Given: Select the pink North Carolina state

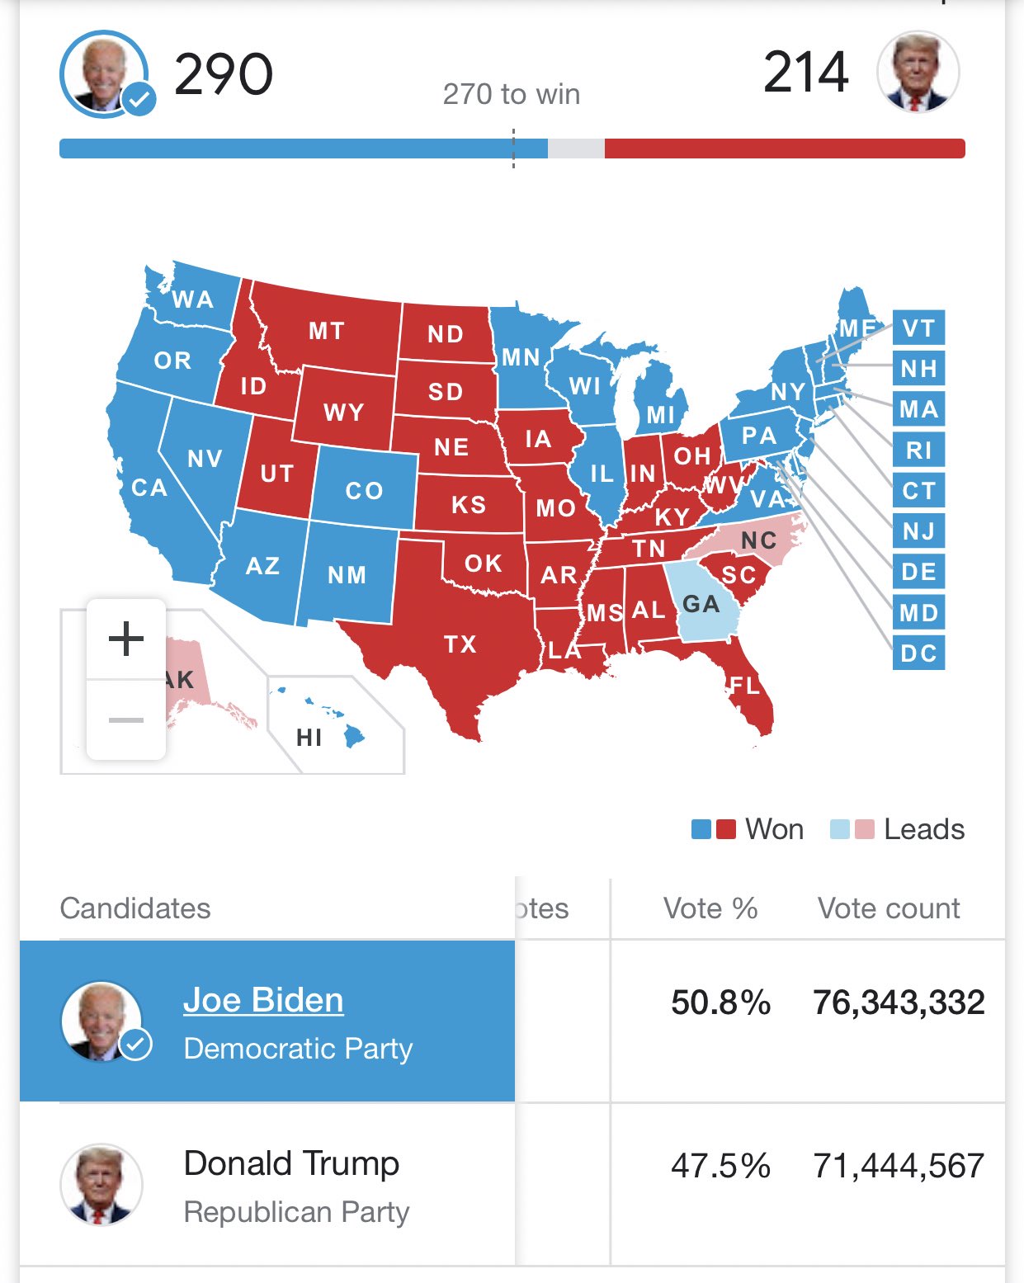Looking at the screenshot, I should pos(755,540).
